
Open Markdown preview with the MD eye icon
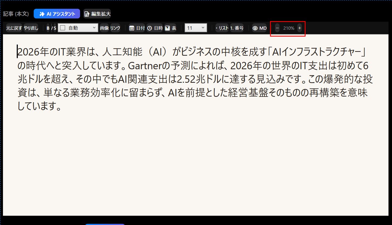(x=259, y=28)
